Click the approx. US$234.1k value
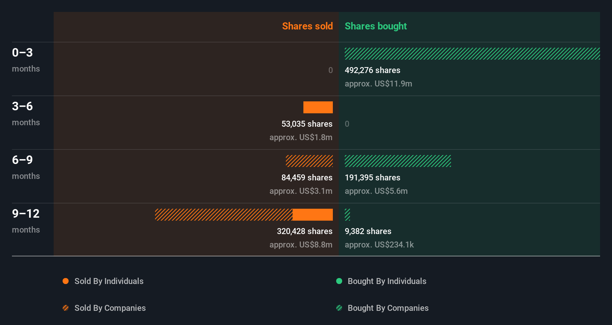The height and width of the screenshot is (325, 612). click(379, 245)
